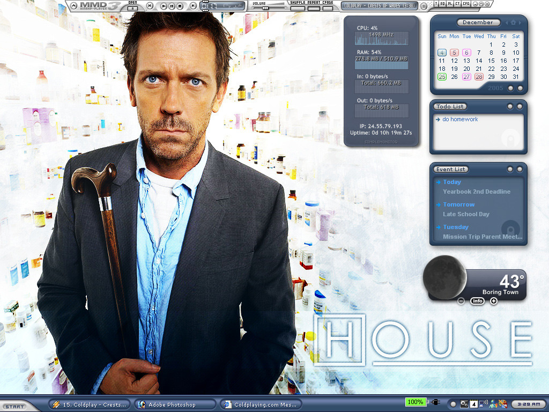The image size is (549, 412).
Task: Open the CFG config in Winamp
Action: pos(466,4)
